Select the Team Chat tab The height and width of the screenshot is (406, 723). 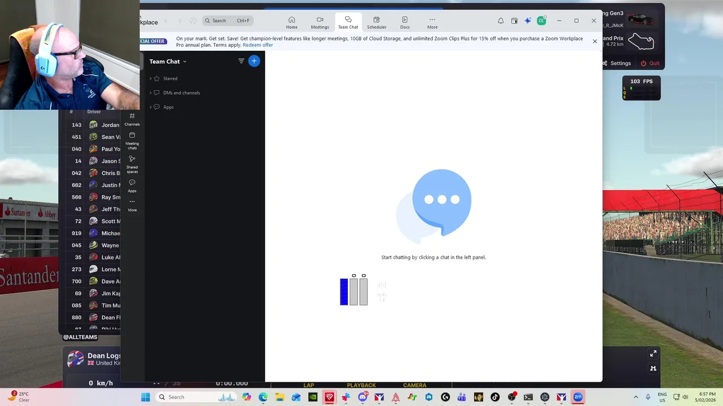tap(348, 23)
